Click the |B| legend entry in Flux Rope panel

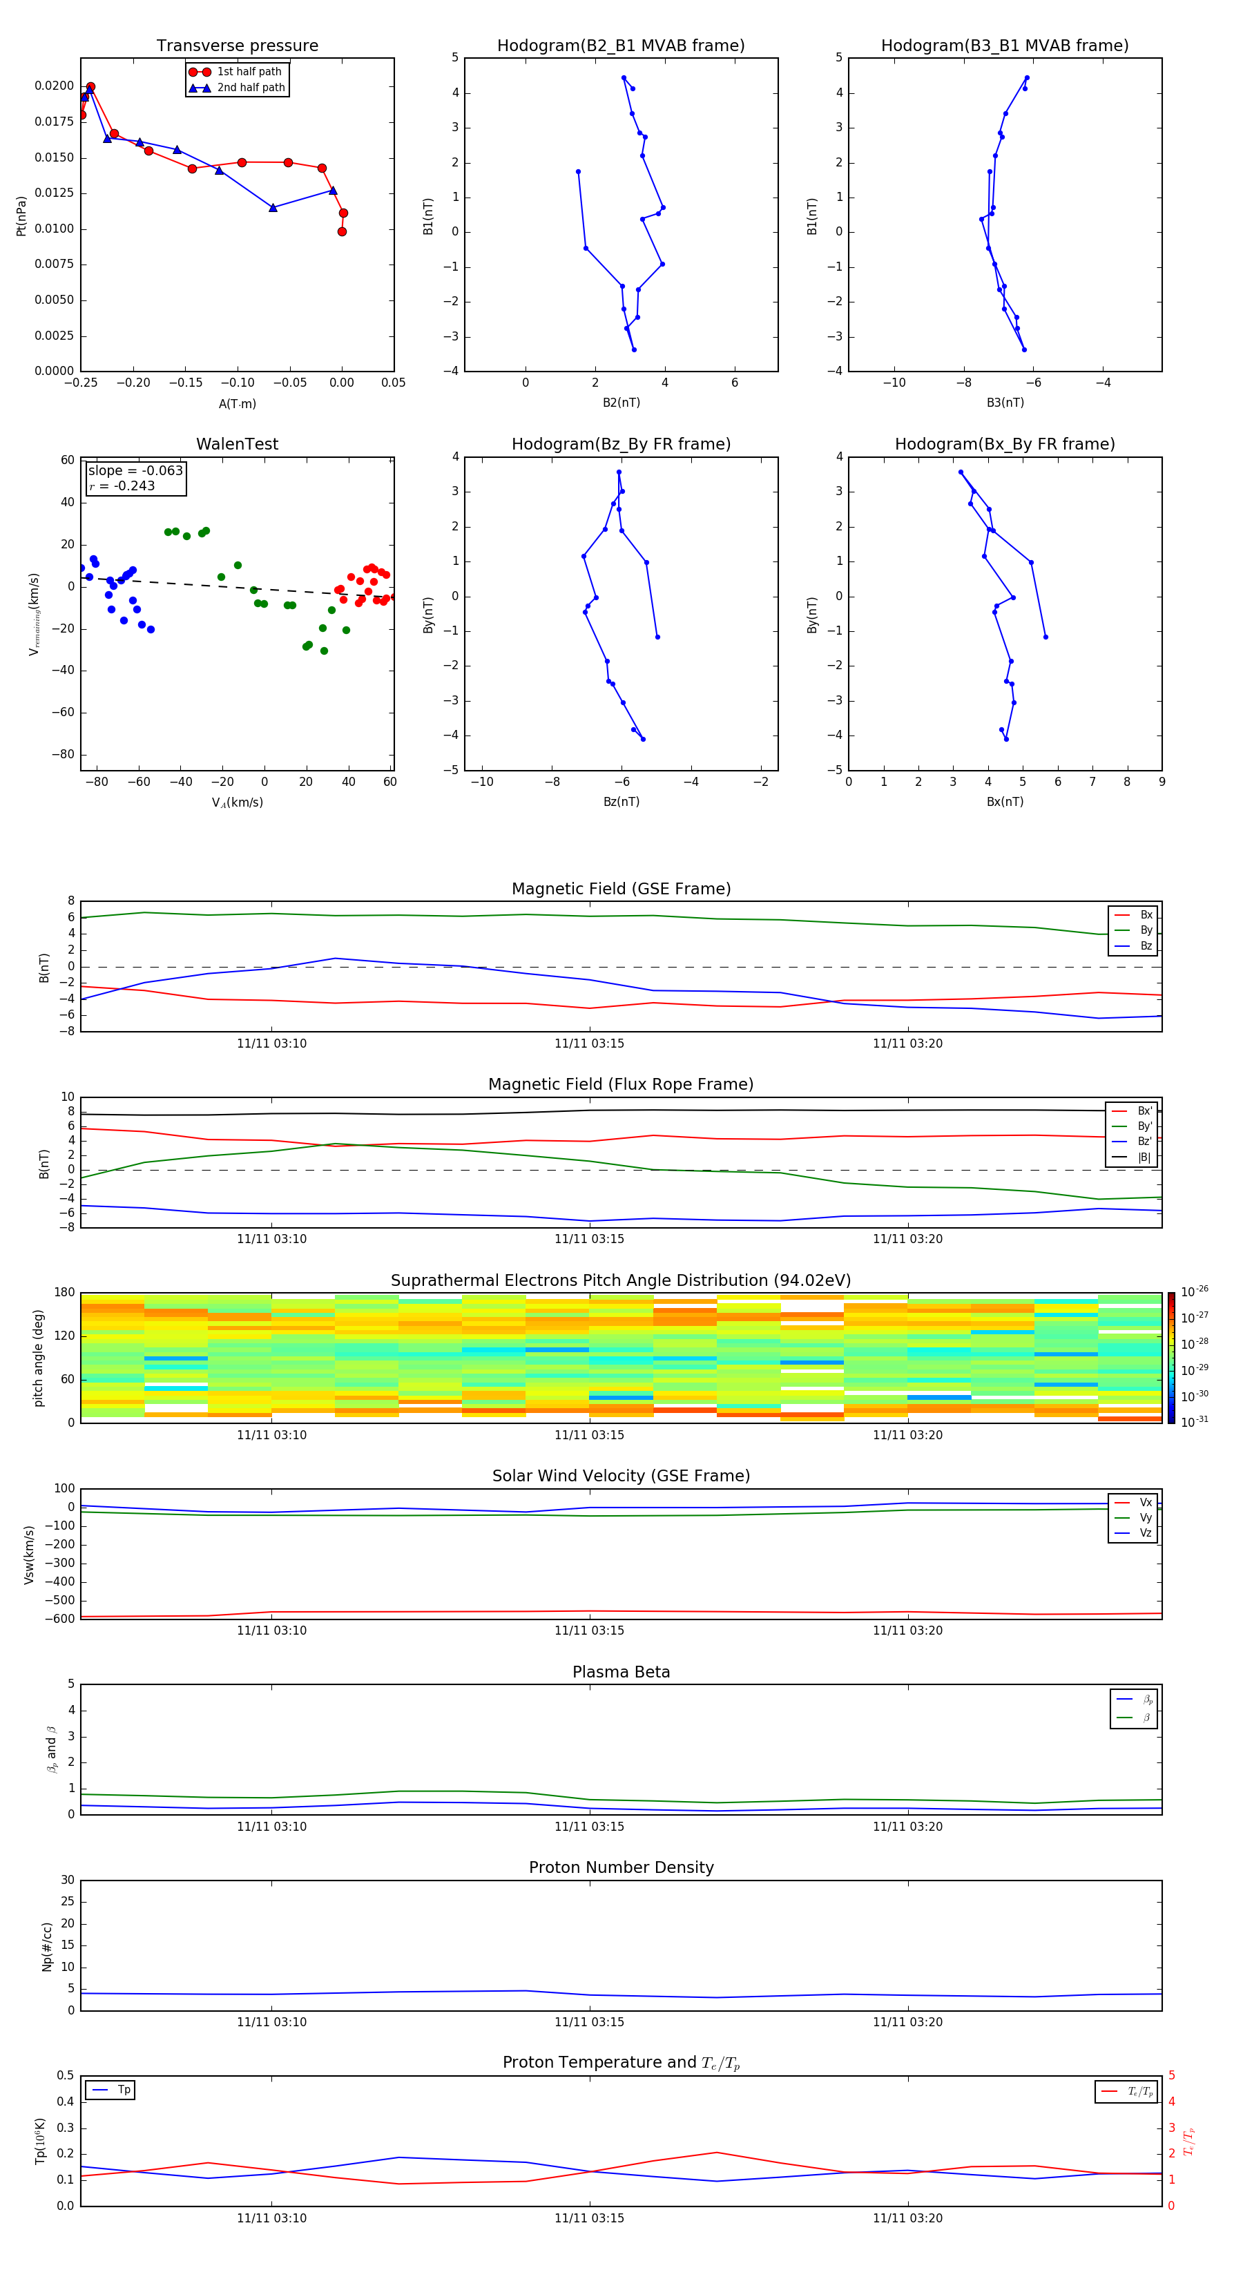1133,1157
